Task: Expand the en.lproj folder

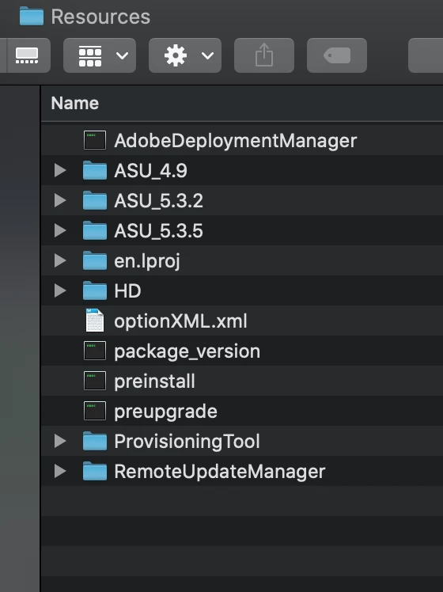Action: [x=60, y=260]
